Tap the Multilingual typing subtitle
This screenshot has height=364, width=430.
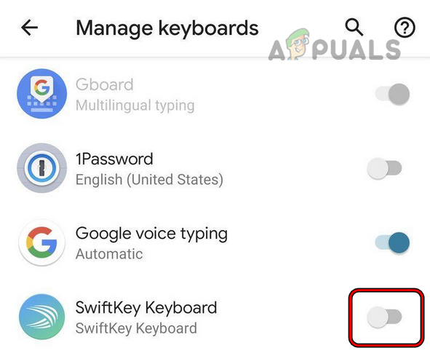tap(135, 106)
